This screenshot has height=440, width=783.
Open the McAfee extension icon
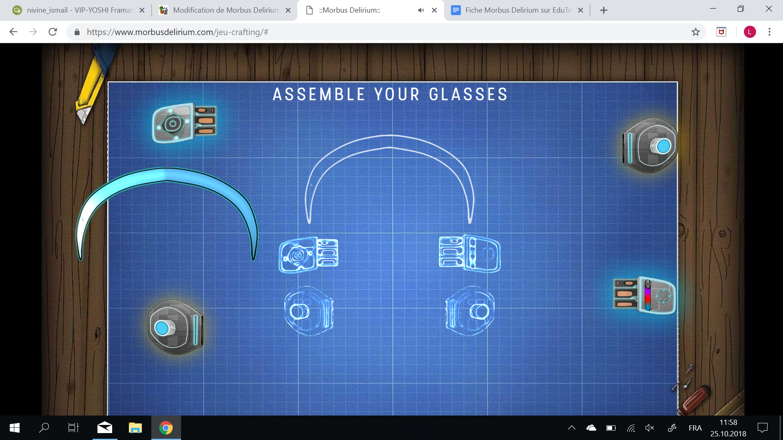[721, 32]
